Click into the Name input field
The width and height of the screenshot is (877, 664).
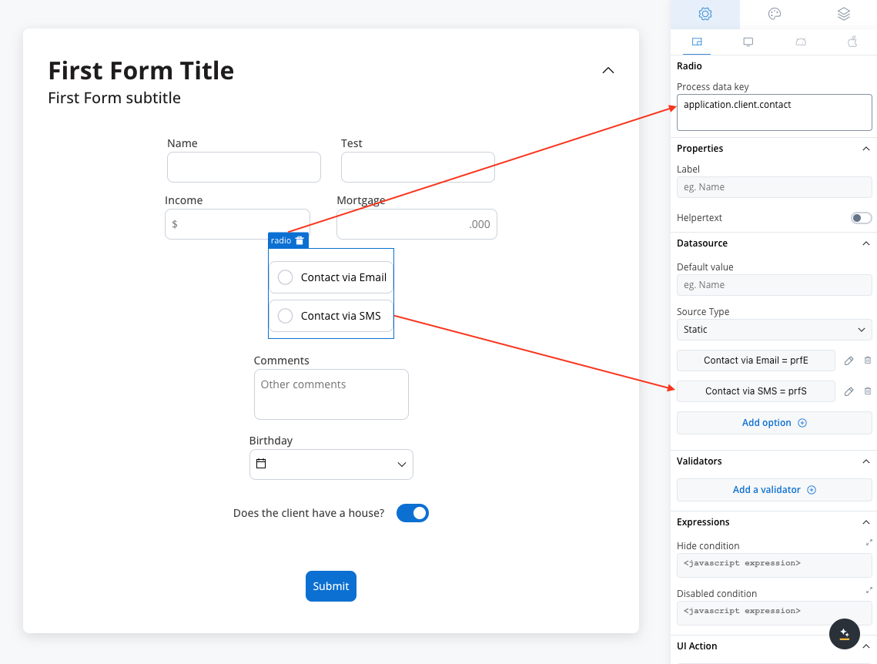pos(244,167)
